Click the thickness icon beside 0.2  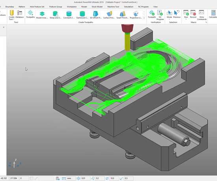coord(93,178)
